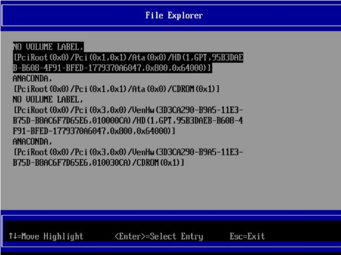The image size is (341, 255).
Task: Choose the Ata(0x0)/CDROM(0x1) device path
Action: coord(117,89)
